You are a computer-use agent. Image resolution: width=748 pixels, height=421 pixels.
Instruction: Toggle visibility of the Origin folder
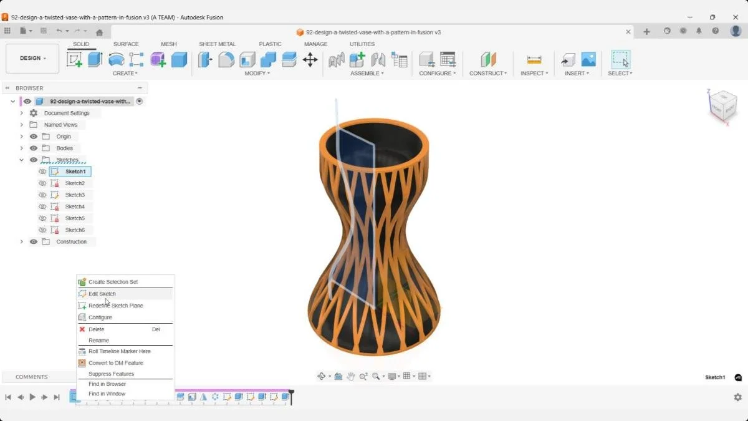[x=33, y=136]
